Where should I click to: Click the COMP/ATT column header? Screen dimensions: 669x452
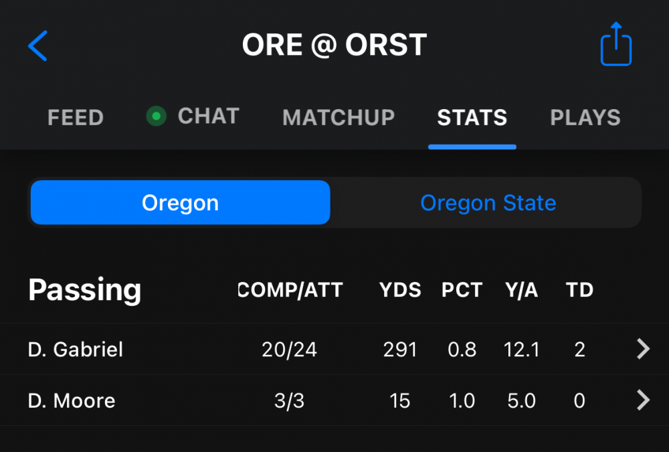pos(290,290)
